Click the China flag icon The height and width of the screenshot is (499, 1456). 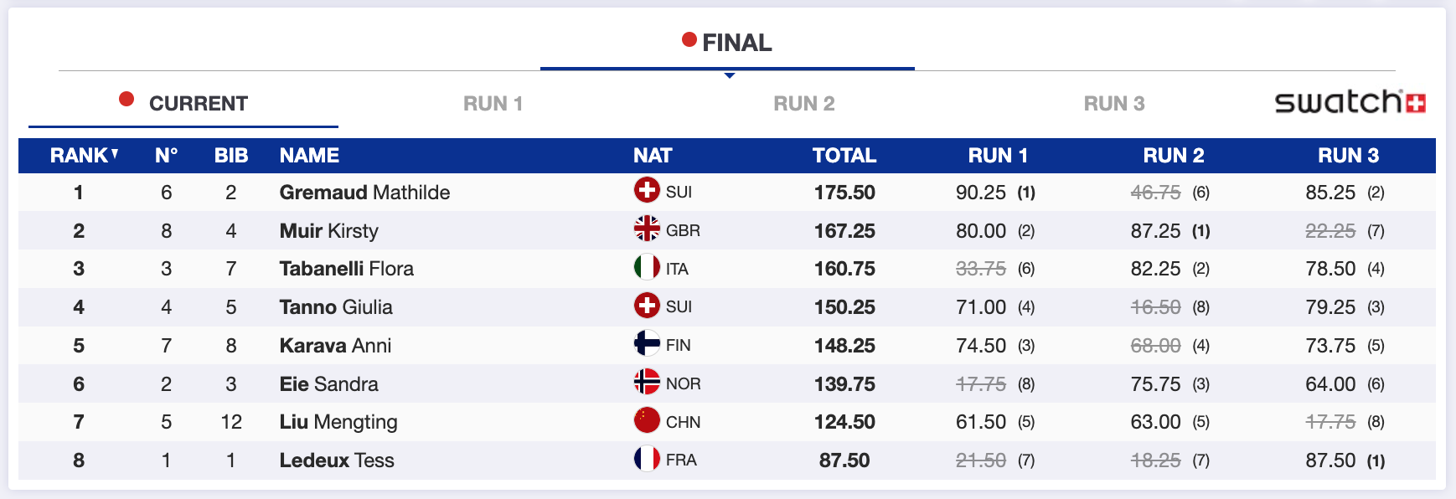[647, 420]
